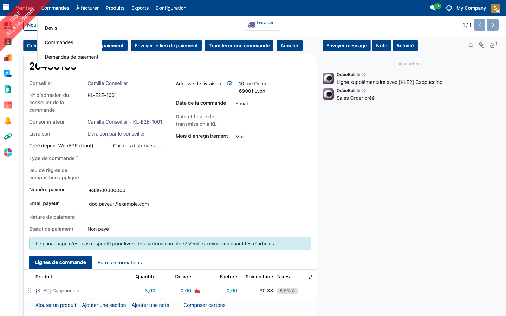This screenshot has width=506, height=316.
Task: Toggle the Cartons distribués checkbox
Action: [159, 145]
